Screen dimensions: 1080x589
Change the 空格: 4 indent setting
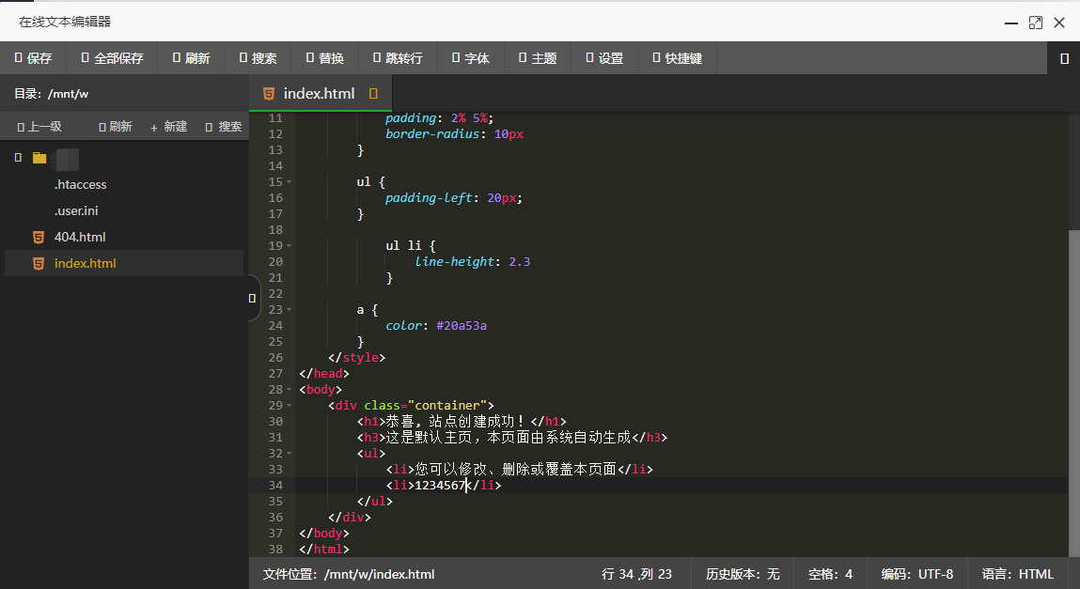(x=830, y=575)
